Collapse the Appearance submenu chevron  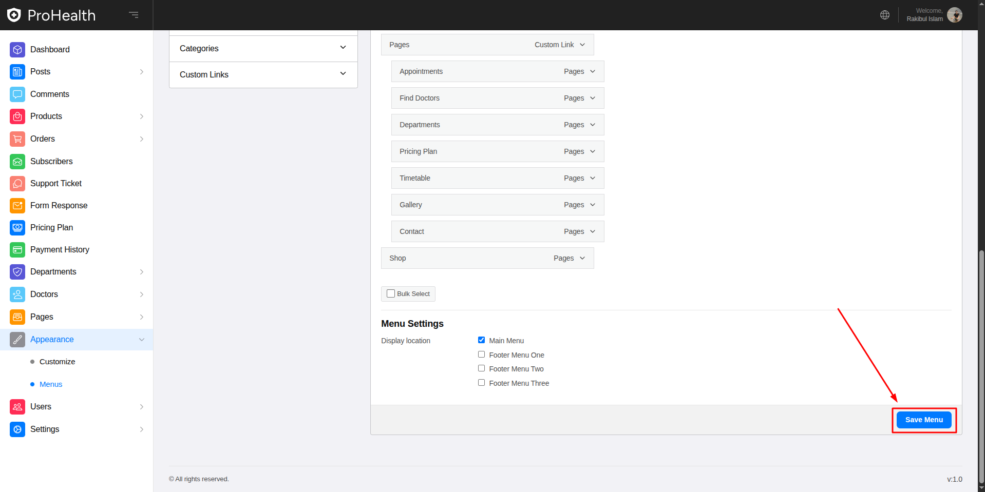pyautogui.click(x=142, y=340)
